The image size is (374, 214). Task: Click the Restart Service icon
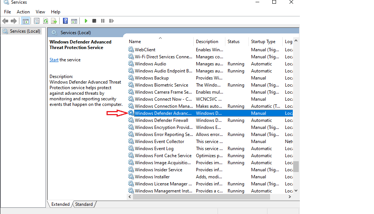point(111,21)
